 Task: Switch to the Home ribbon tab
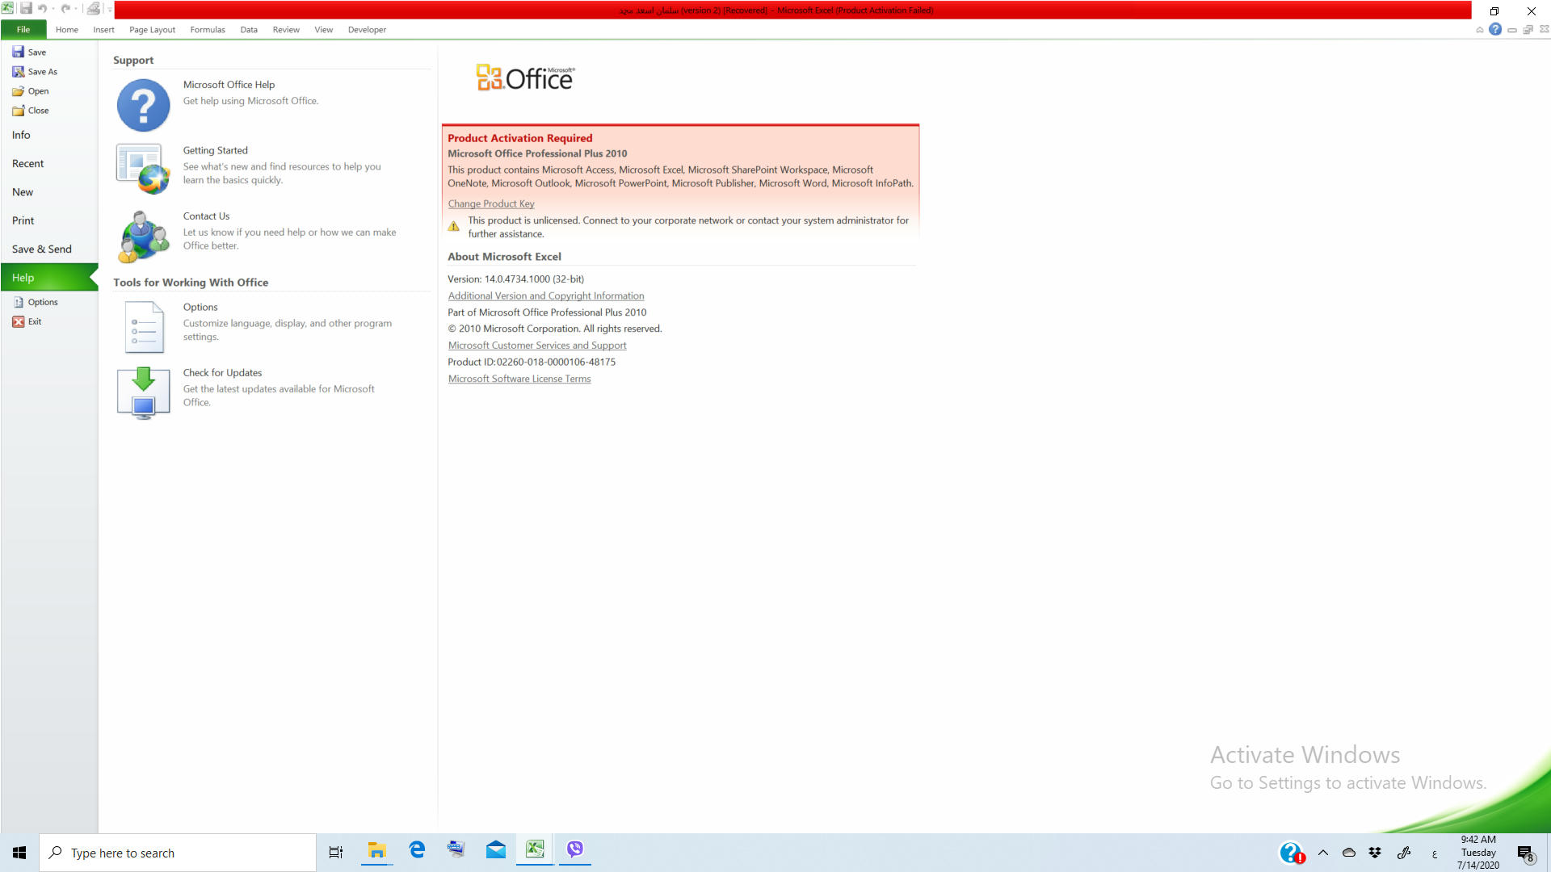tap(67, 30)
